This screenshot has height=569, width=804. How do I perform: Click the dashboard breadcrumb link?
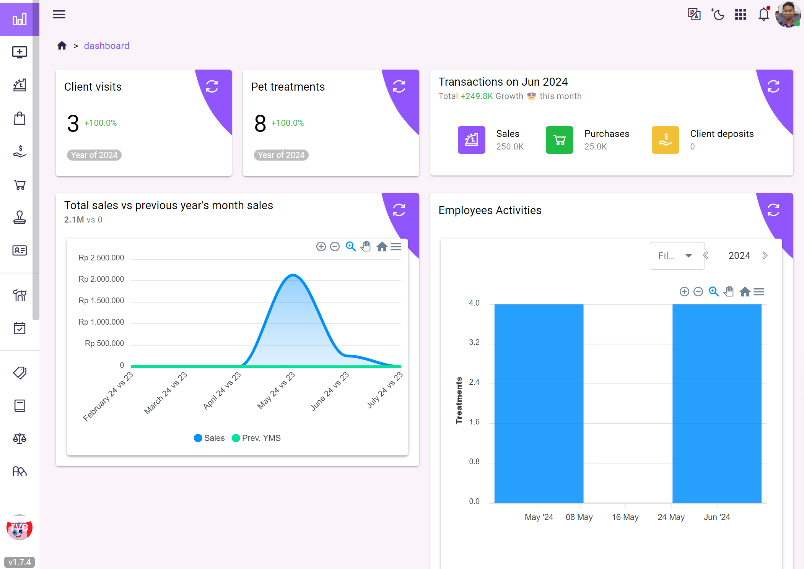tap(106, 46)
